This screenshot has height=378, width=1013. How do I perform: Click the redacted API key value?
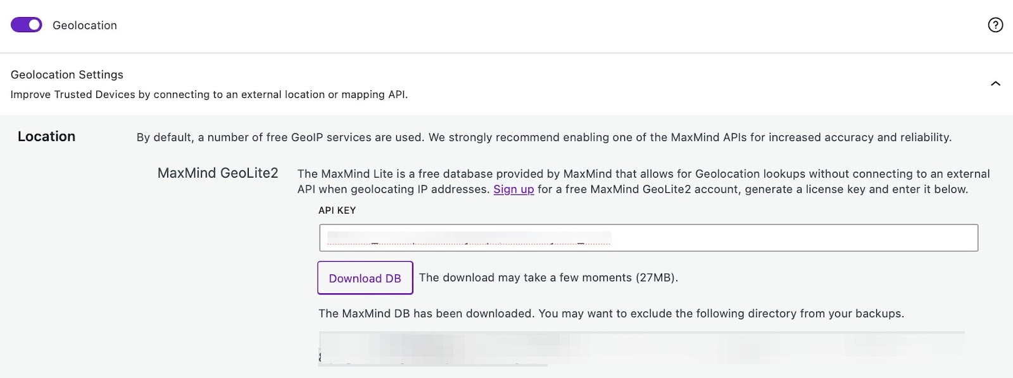[x=469, y=238]
